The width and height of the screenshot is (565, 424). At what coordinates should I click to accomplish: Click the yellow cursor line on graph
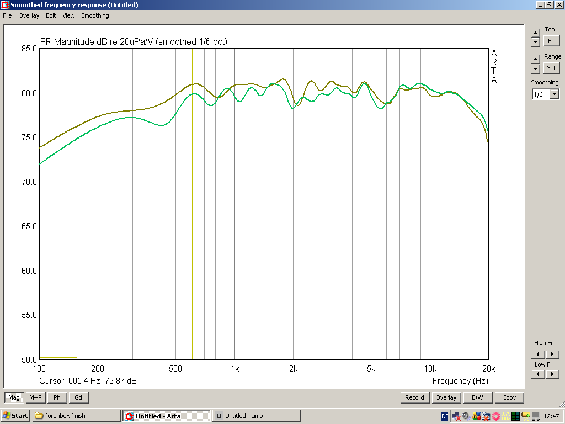tap(191, 221)
